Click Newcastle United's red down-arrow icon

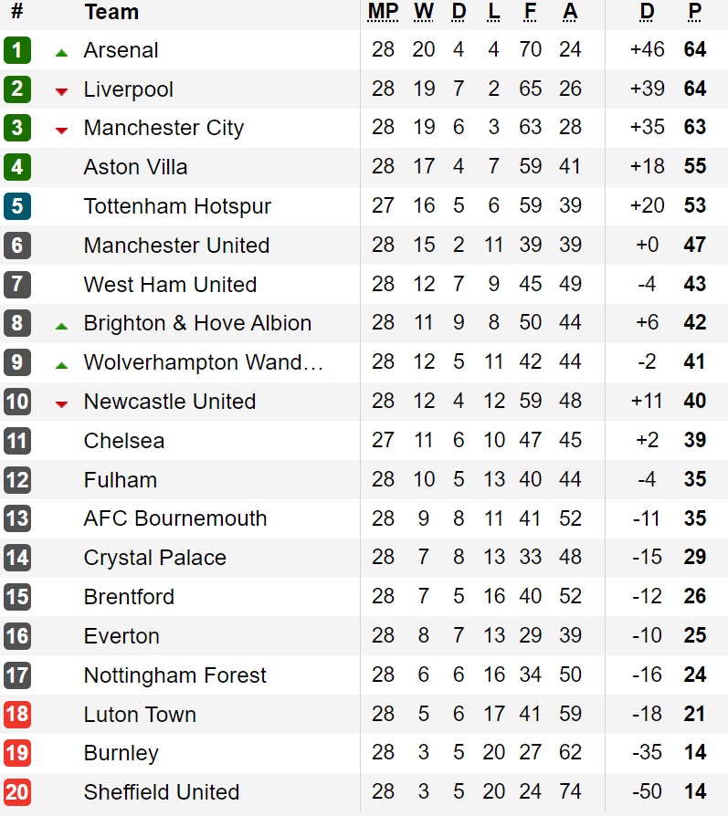61,404
